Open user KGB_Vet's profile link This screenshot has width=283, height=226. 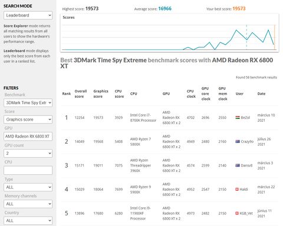(x=246, y=213)
